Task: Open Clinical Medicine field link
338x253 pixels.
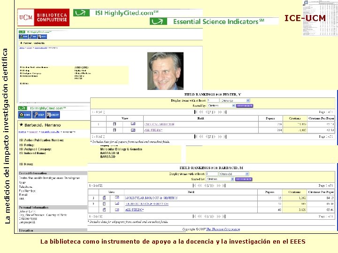Action: tap(159, 124)
